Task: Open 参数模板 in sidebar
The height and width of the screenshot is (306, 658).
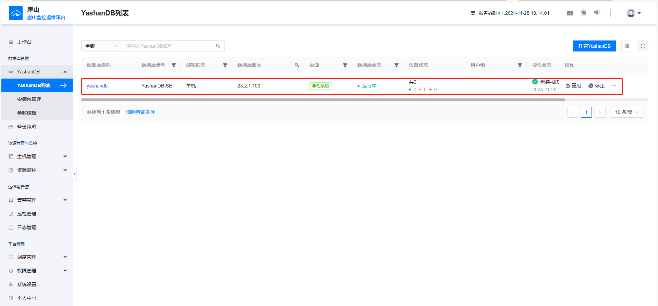Action: 37,113
